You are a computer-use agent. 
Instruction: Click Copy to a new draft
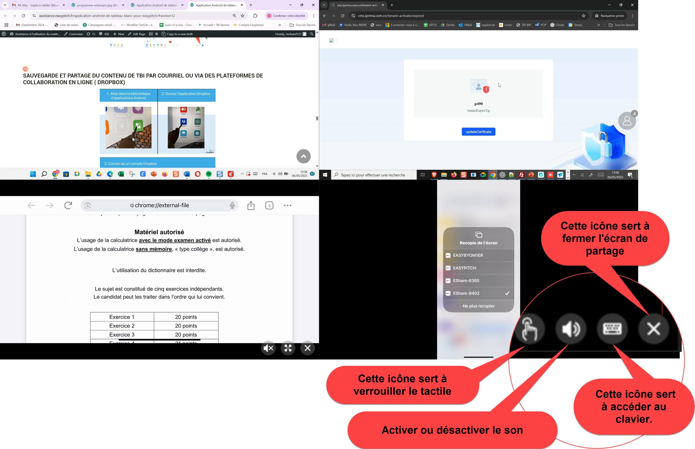(177, 34)
